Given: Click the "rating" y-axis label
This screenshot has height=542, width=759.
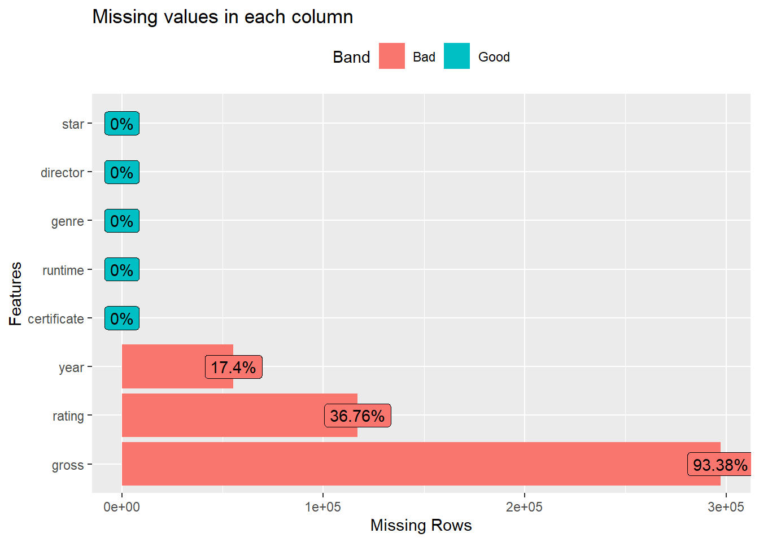Looking at the screenshot, I should [x=68, y=416].
